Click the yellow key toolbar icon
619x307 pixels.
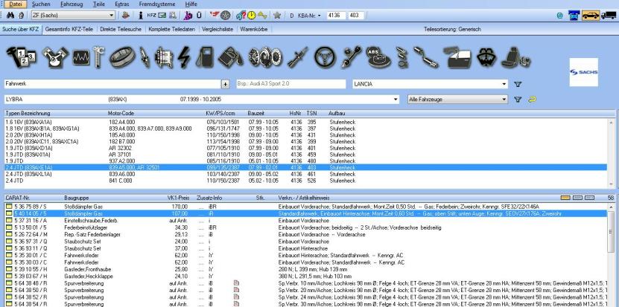[262, 16]
